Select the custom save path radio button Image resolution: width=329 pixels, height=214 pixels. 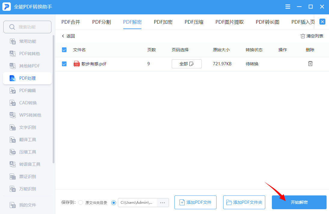113,203
